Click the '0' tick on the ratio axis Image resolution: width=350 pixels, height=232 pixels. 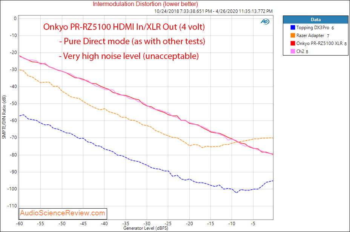[x=15, y=19]
